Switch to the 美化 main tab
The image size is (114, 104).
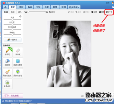click(x=13, y=7)
